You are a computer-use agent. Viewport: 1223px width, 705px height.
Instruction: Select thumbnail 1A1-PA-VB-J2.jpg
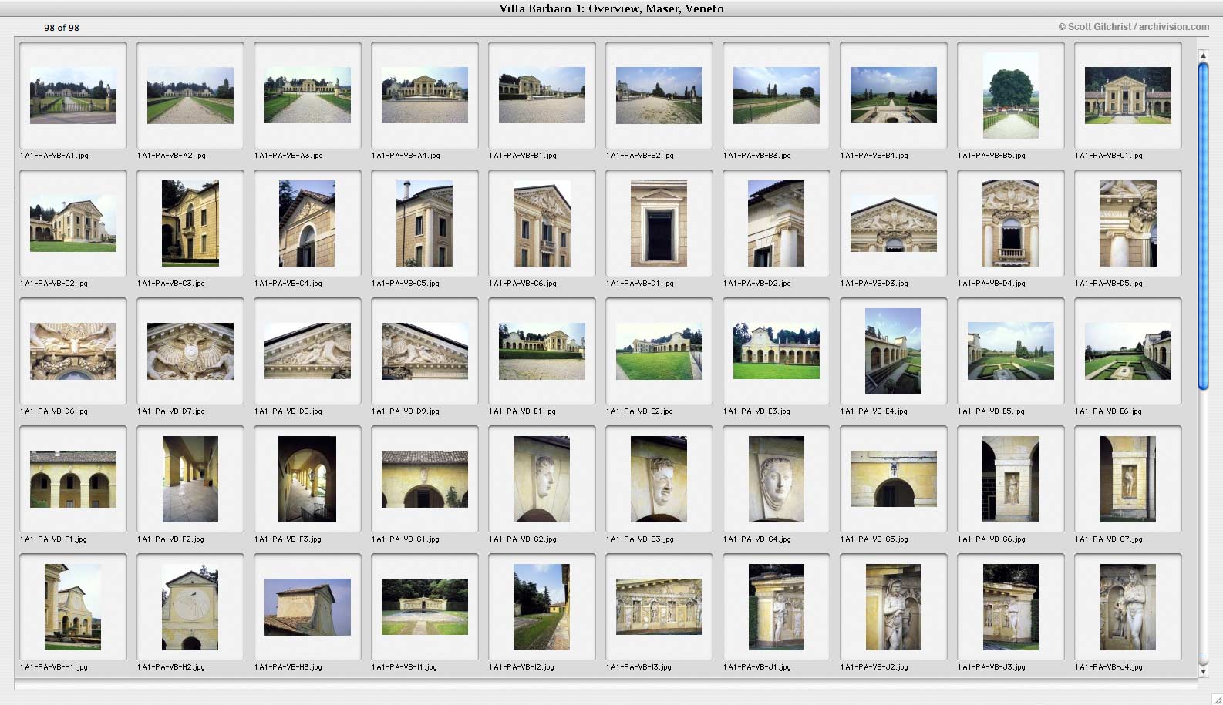(x=894, y=607)
